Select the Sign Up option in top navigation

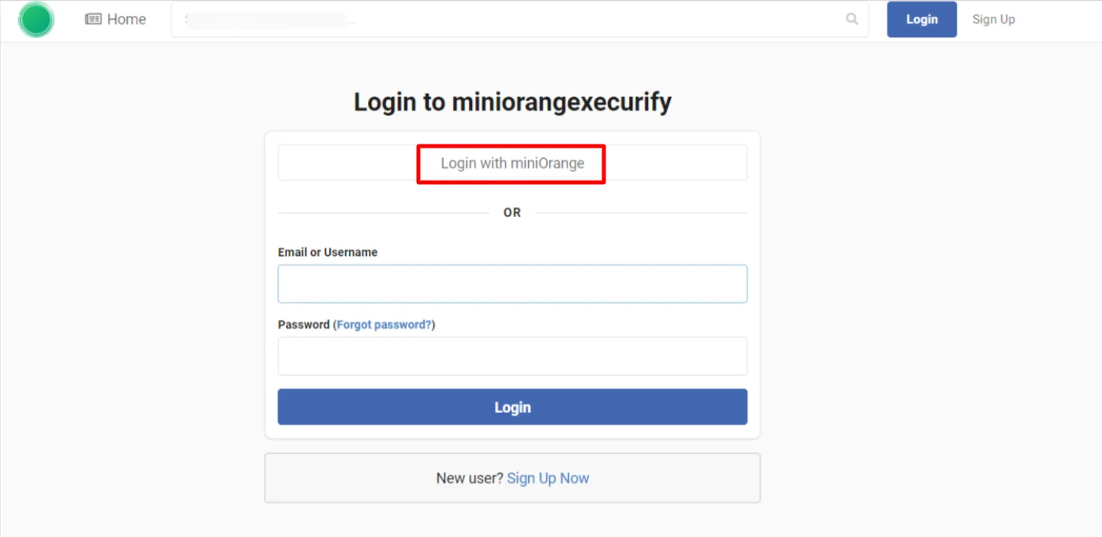(993, 19)
